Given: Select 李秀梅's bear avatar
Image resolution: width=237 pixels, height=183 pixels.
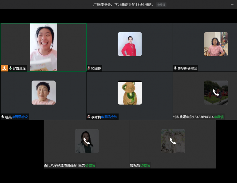Looking at the screenshot, I should tap(130, 93).
